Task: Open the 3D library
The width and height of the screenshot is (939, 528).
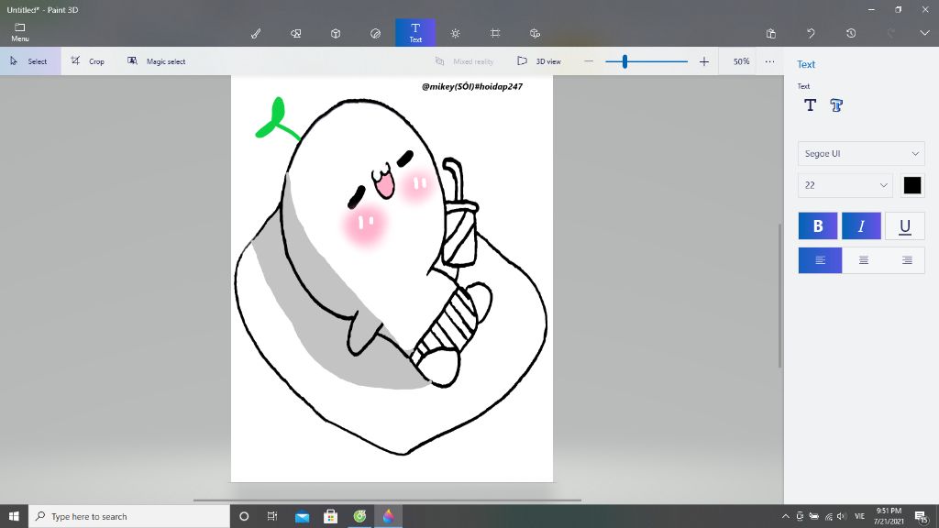Action: 536,33
